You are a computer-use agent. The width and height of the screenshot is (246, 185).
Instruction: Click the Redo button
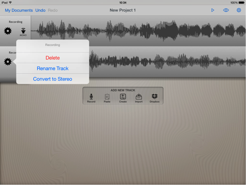pos(52,10)
